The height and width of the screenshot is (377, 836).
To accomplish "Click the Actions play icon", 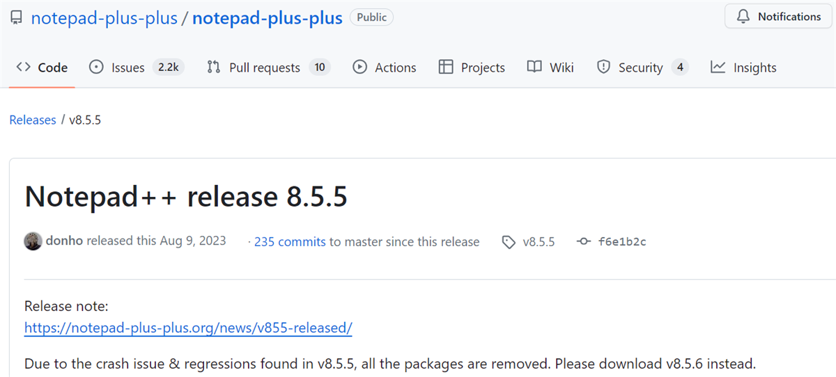I will click(359, 67).
